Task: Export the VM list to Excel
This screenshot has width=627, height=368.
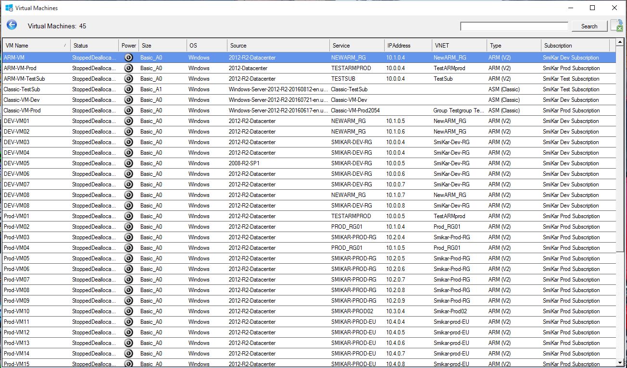Action: (617, 26)
